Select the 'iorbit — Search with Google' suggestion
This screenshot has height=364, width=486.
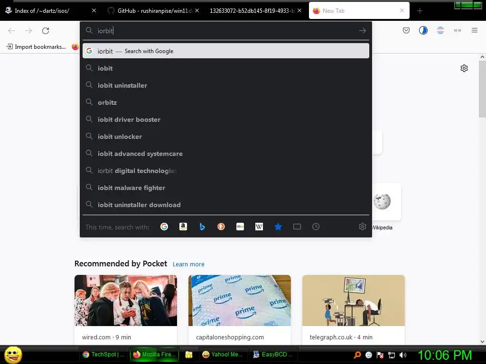pos(225,51)
